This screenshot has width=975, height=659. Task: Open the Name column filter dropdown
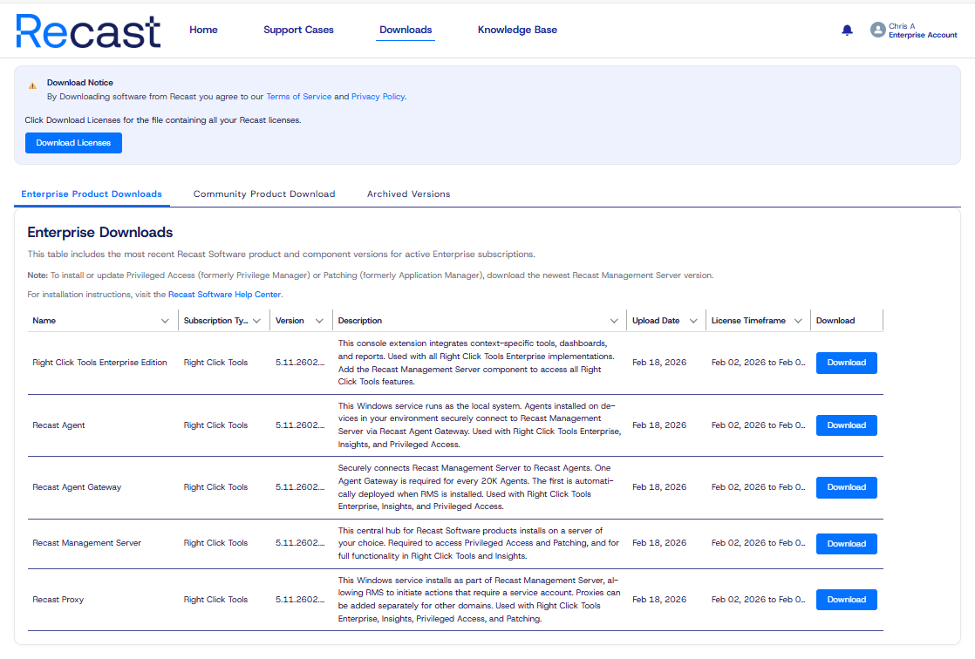tap(166, 320)
